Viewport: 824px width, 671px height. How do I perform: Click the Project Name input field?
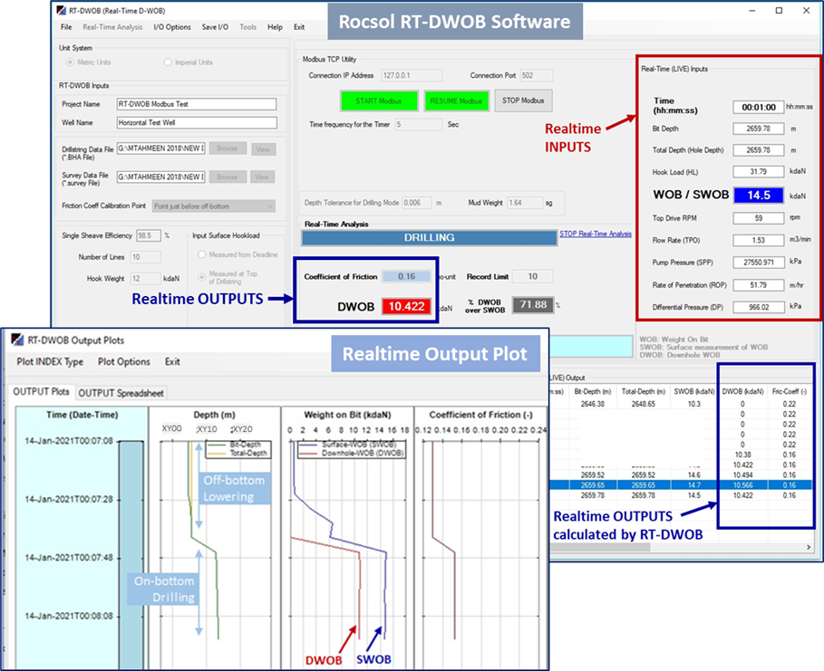(x=197, y=104)
